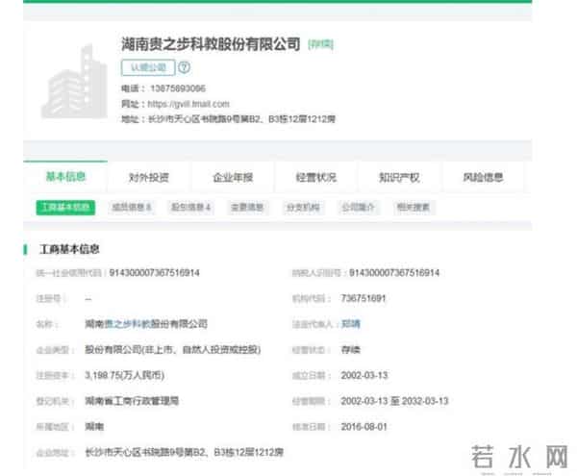Switch to the 知识产权 tab
The height and width of the screenshot is (476, 577).
400,178
